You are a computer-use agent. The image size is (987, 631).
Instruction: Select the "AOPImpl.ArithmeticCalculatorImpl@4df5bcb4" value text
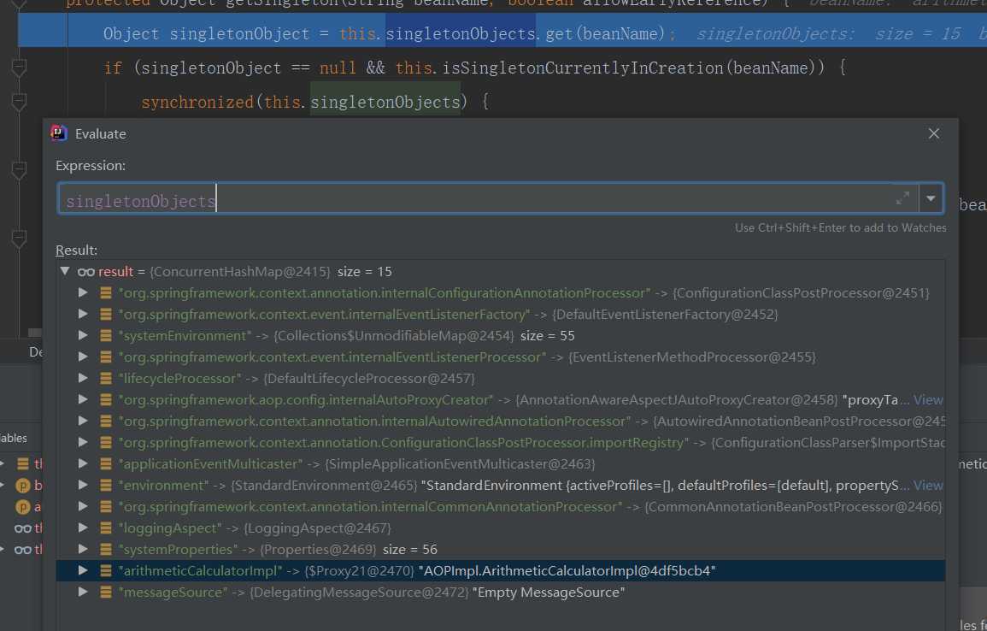click(567, 571)
